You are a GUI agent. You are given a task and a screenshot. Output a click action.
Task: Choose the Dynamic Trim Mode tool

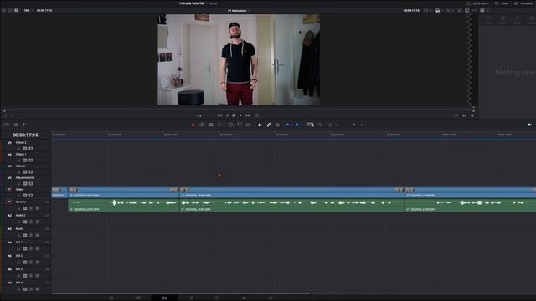211,125
